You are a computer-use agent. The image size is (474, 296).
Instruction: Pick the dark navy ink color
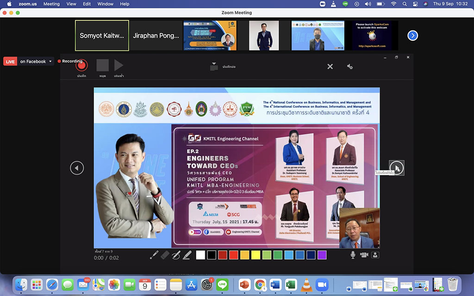311,255
